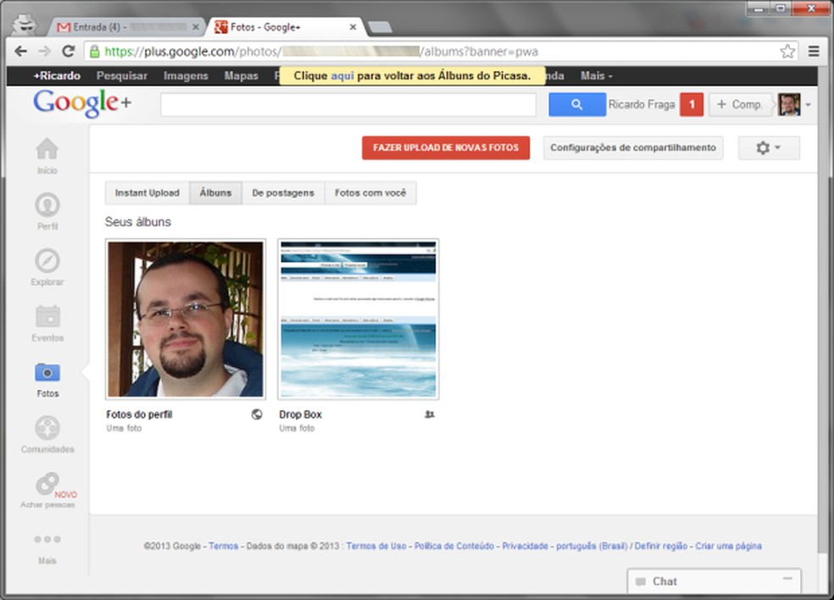This screenshot has height=600, width=834.
Task: Click the profile avatar in the header
Action: [x=789, y=104]
